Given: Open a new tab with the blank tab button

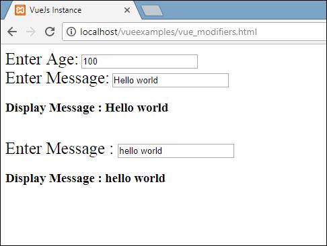Looking at the screenshot, I should [x=152, y=11].
